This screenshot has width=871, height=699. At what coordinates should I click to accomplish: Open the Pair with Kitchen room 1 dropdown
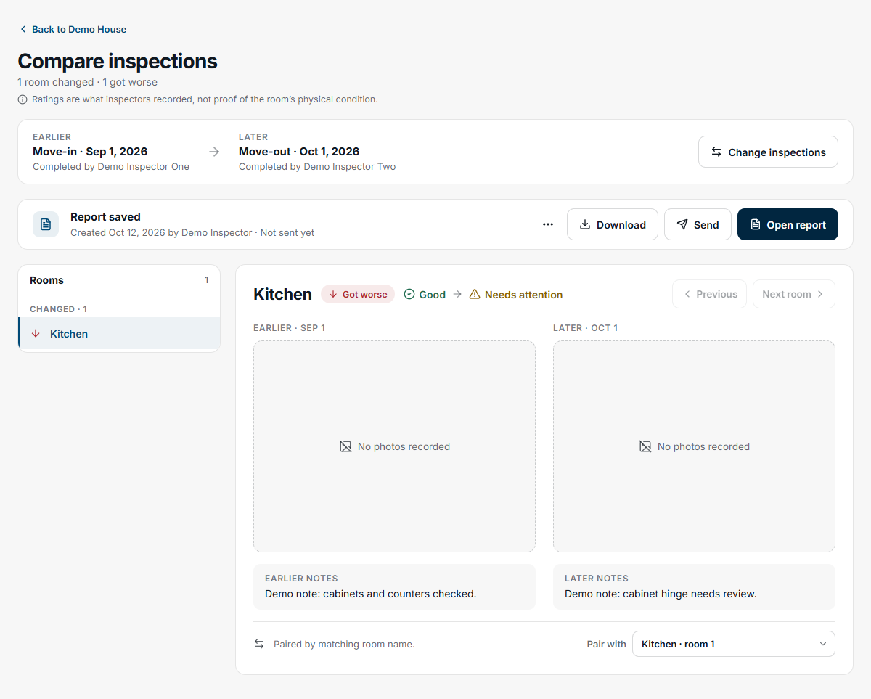coord(734,644)
